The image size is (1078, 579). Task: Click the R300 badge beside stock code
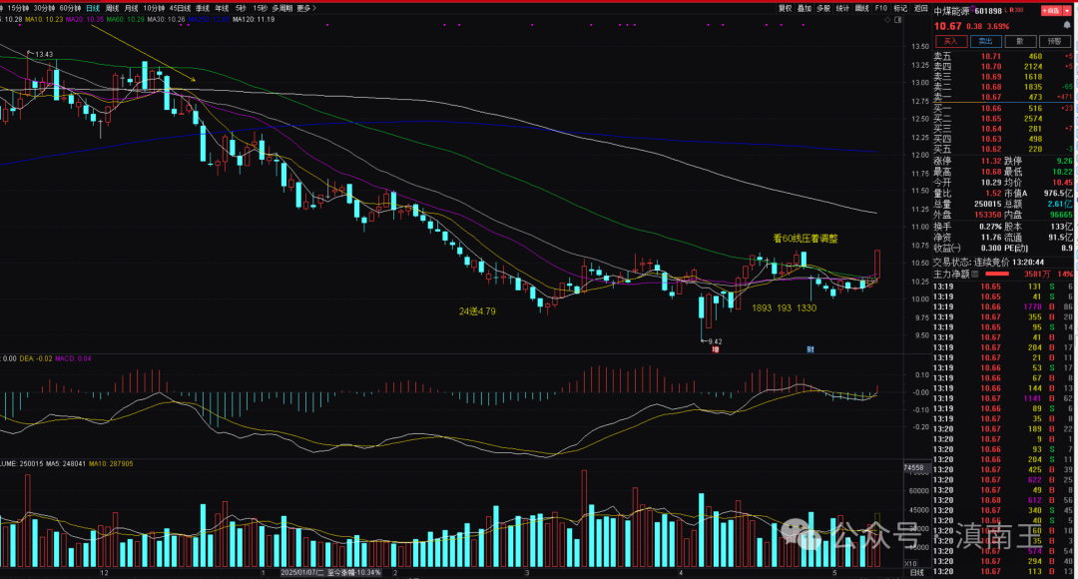pos(1017,10)
